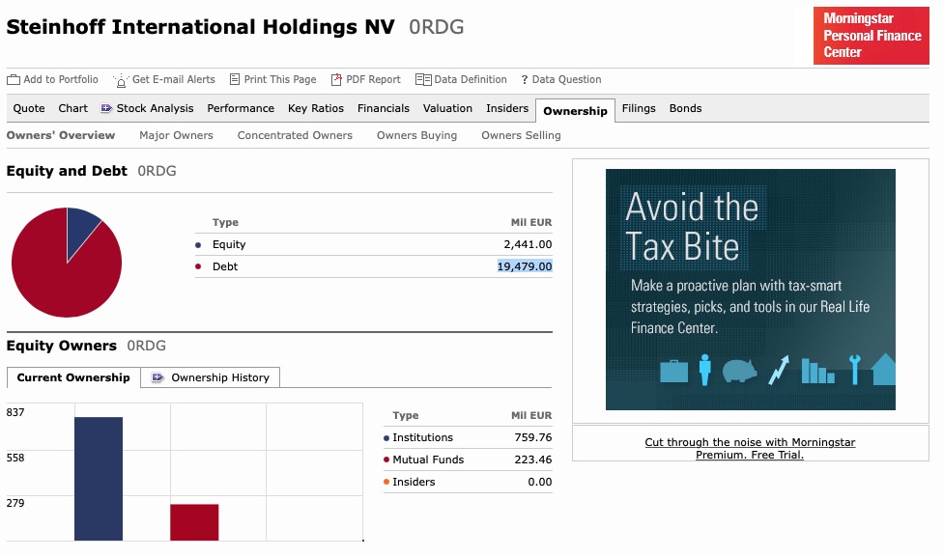View the Concentrated Owners section
This screenshot has height=557, width=943.
point(295,135)
